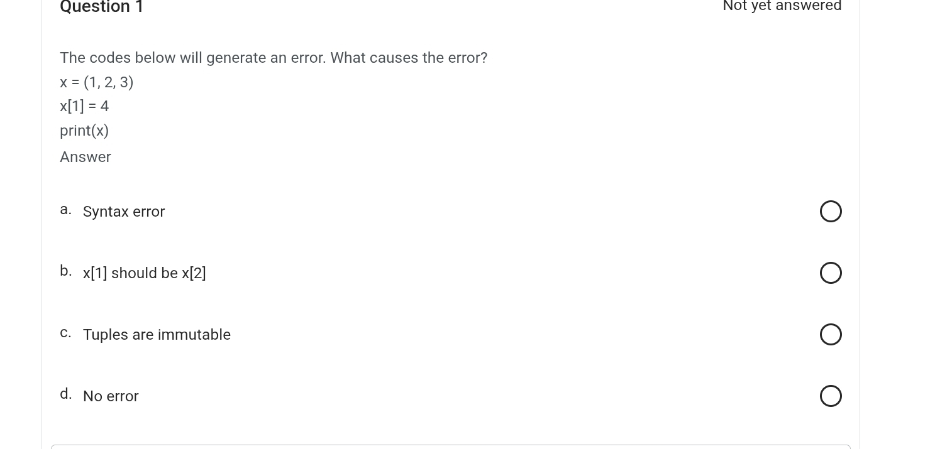Click the 'Not yet answered' status text

(x=782, y=6)
